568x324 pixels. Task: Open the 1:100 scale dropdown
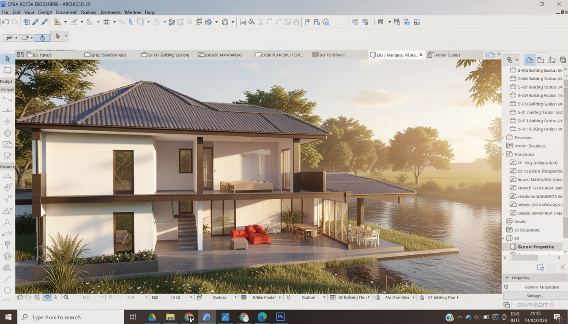[191, 297]
